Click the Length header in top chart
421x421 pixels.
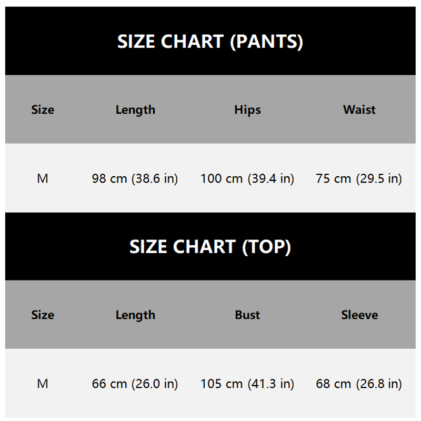point(135,315)
